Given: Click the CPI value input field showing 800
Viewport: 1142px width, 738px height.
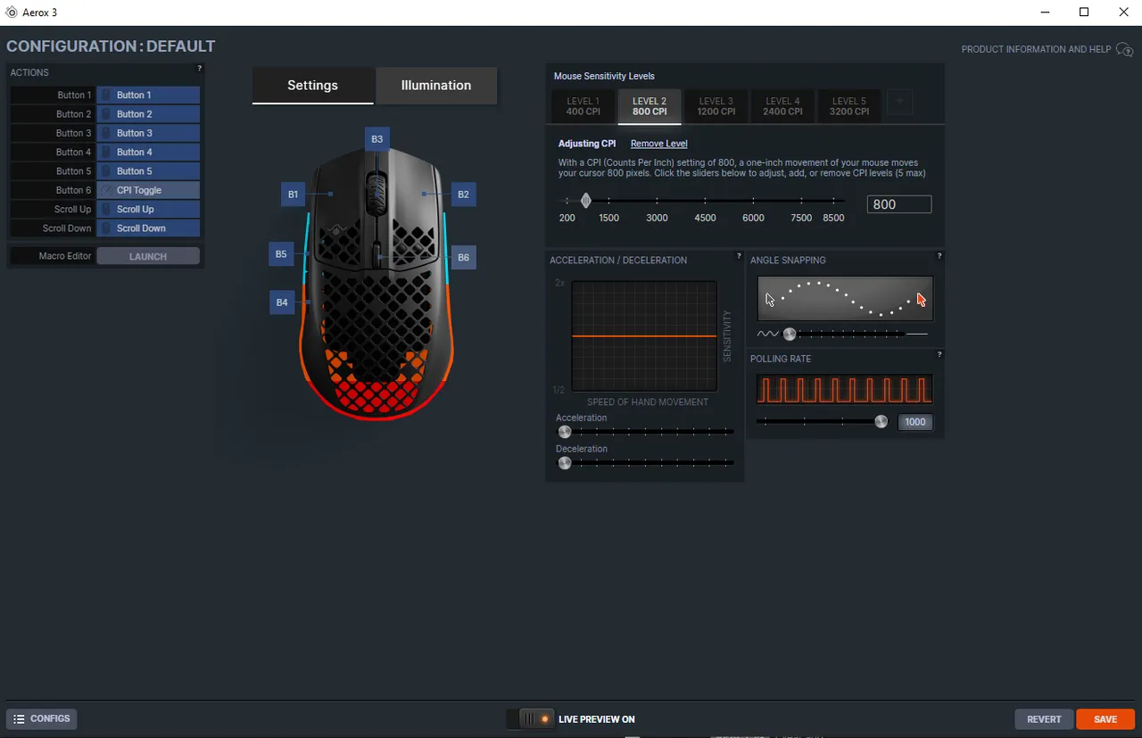Looking at the screenshot, I should [x=899, y=204].
